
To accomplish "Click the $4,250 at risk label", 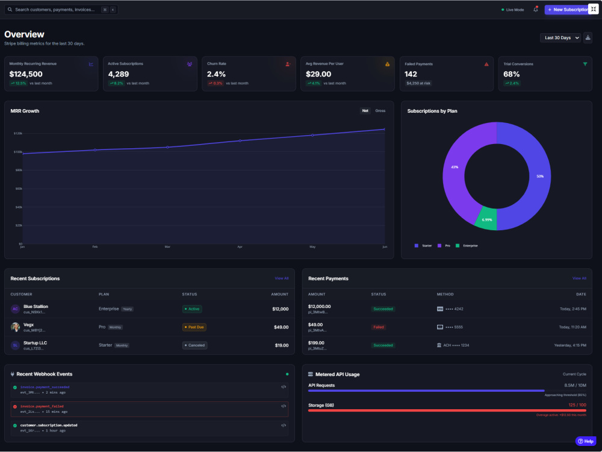I will (418, 83).
